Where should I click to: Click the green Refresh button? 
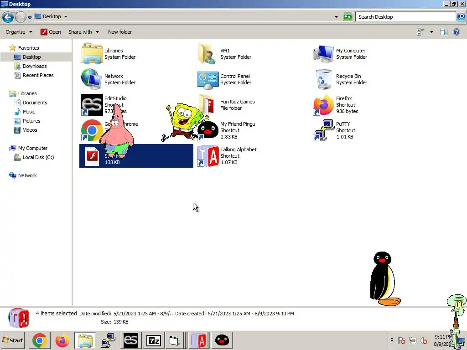coord(348,17)
